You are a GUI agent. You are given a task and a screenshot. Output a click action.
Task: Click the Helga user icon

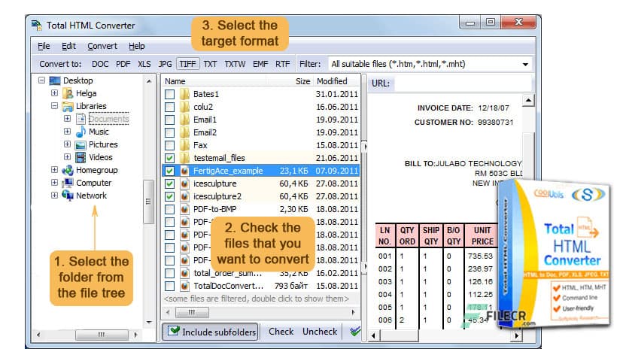click(x=68, y=93)
